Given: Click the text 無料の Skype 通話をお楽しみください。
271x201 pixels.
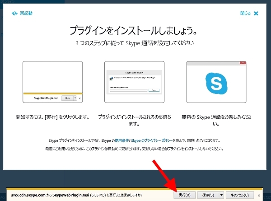Looking at the screenshot, I should pyautogui.click(x=216, y=120).
